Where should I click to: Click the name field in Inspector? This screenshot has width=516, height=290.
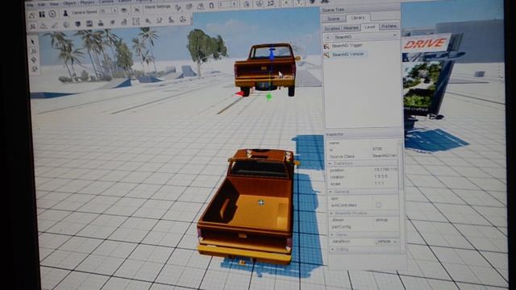(384, 143)
